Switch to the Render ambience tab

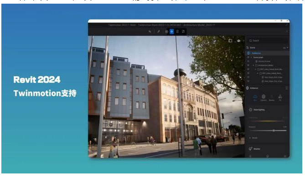point(272,98)
